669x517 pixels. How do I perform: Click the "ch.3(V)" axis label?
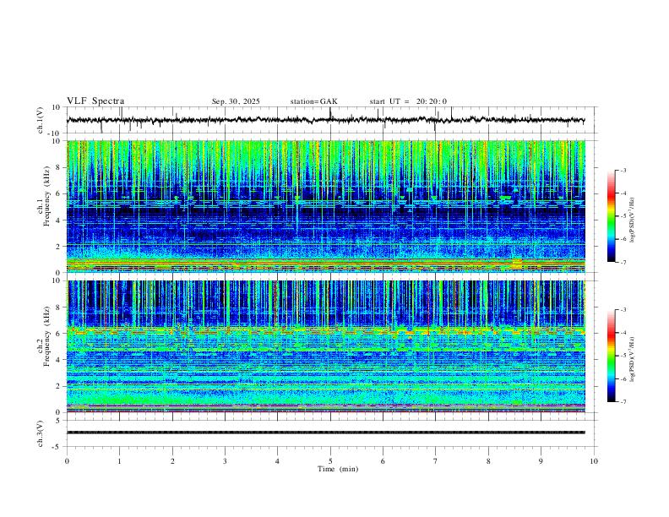(x=41, y=433)
